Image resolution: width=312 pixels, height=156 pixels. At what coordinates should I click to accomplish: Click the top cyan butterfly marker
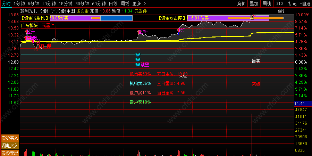point(138,55)
